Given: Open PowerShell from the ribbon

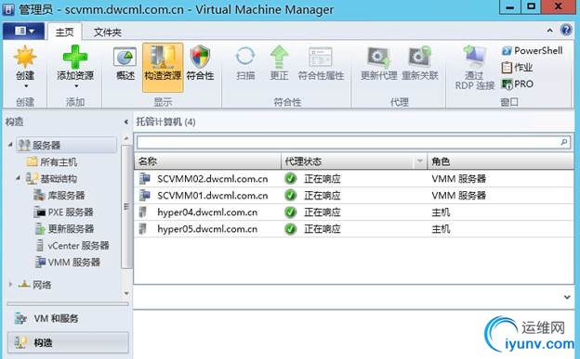Looking at the screenshot, I should click(x=533, y=51).
